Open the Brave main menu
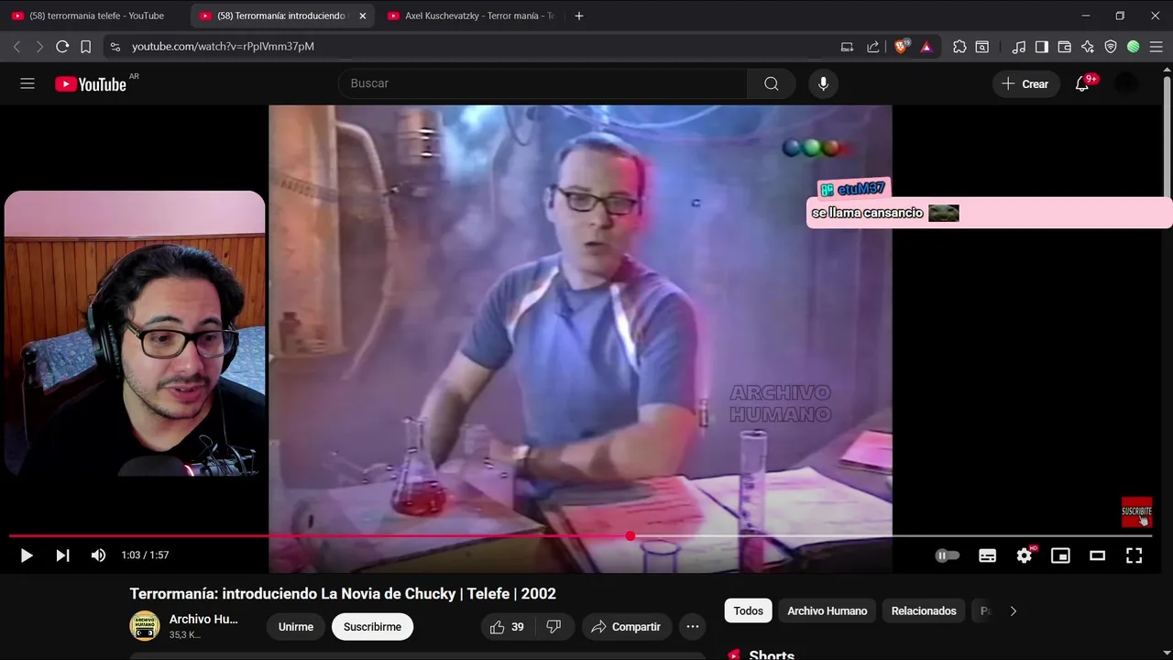 (x=1157, y=47)
